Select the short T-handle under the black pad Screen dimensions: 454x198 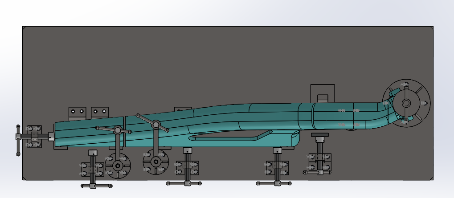point(317,173)
